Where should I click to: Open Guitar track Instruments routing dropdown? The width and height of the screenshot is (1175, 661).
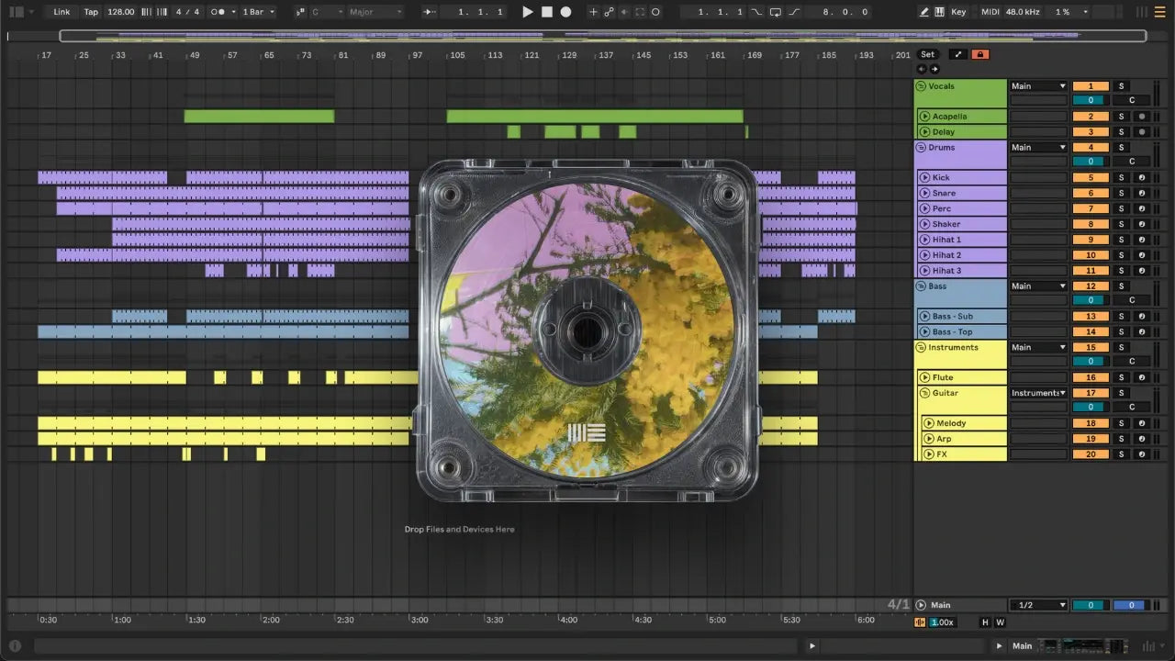pyautogui.click(x=1038, y=393)
